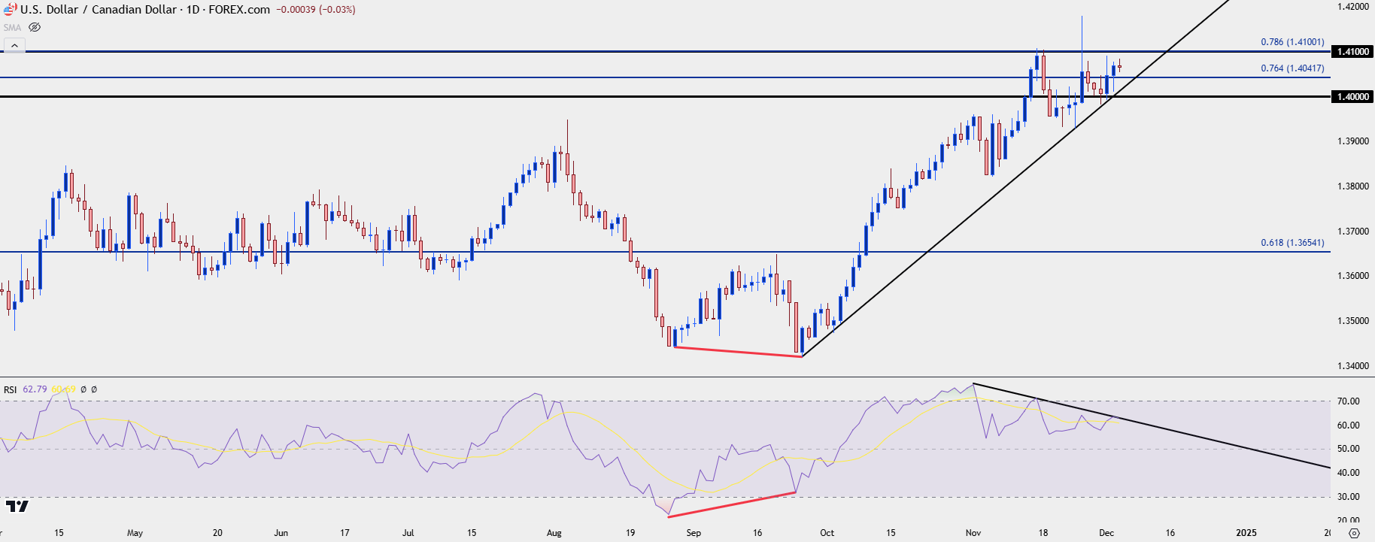Screen dimensions: 1375x542
Task: Click the 0.618 (1.36541) Fibonacci label
Action: pos(1292,243)
